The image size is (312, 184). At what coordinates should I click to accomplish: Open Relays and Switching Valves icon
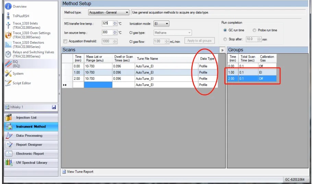click(x=8, y=54)
